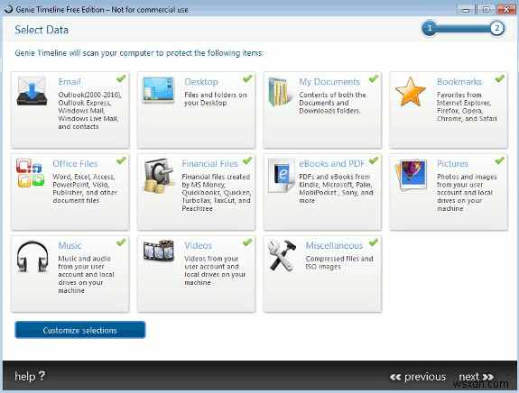Uncheck the Videos green checkmark
This screenshot has width=519, height=393.
(247, 242)
